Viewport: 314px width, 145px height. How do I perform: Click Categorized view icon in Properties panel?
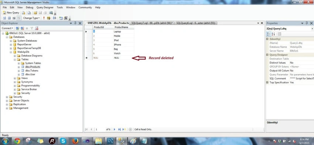(x=269, y=34)
